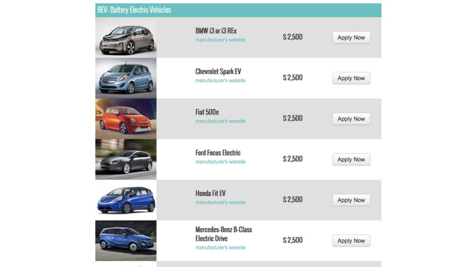Viewport: 476px width, 267px height.
Task: Follow the Fiat 500e manufacturer's website link
Action: click(x=220, y=121)
